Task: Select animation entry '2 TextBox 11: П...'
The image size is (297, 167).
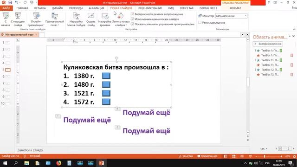Action: click(x=269, y=60)
